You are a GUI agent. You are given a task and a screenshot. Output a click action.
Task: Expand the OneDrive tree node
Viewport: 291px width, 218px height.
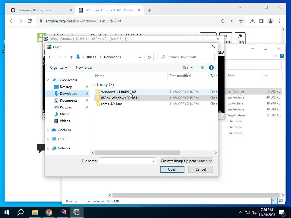point(48,130)
